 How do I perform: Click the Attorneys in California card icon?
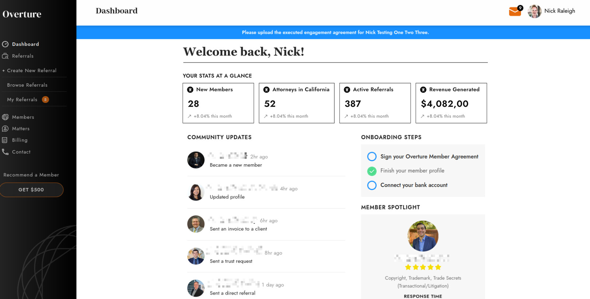click(267, 89)
